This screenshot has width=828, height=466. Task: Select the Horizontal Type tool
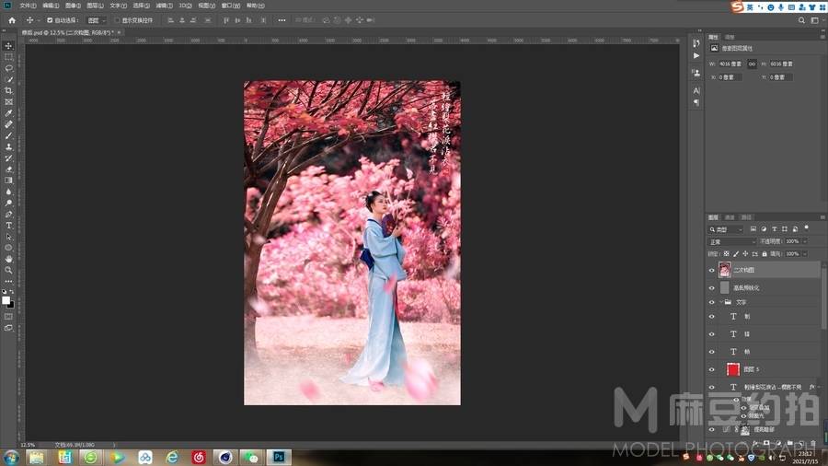[x=8, y=225]
